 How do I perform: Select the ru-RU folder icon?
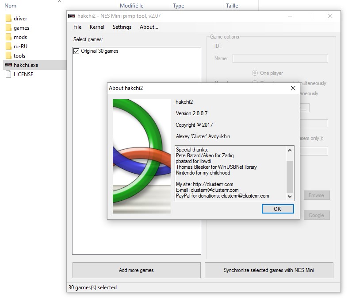point(8,46)
